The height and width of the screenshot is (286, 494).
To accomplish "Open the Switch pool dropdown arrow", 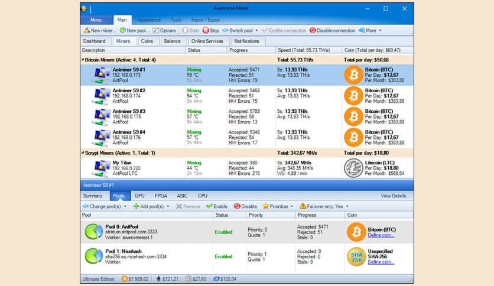I will pos(256,31).
